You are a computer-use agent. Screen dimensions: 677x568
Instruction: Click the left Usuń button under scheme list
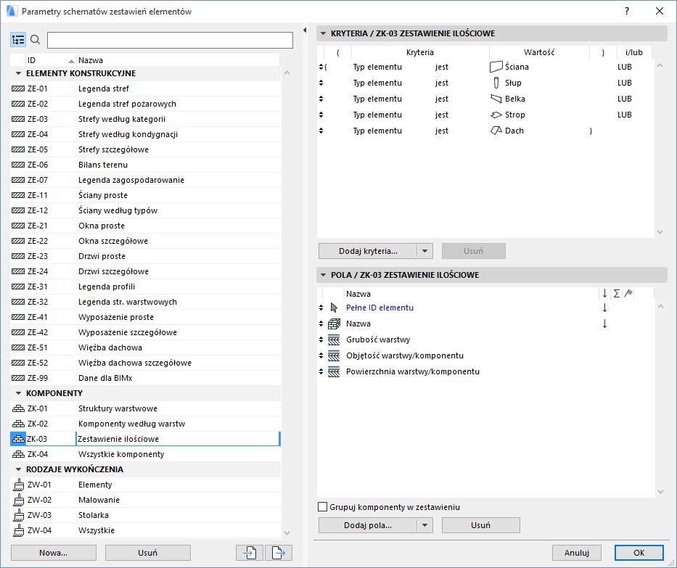click(x=147, y=553)
